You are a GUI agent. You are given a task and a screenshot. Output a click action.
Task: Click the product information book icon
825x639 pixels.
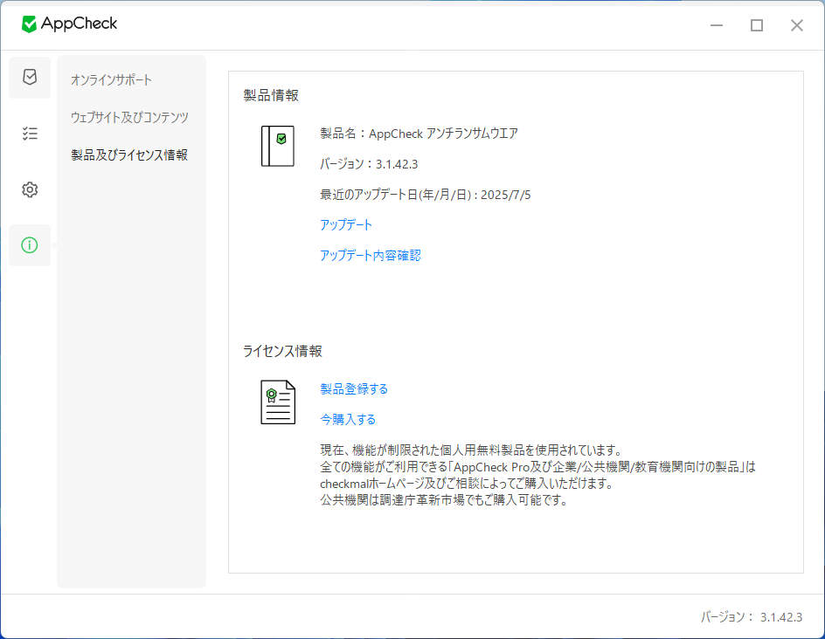click(277, 146)
